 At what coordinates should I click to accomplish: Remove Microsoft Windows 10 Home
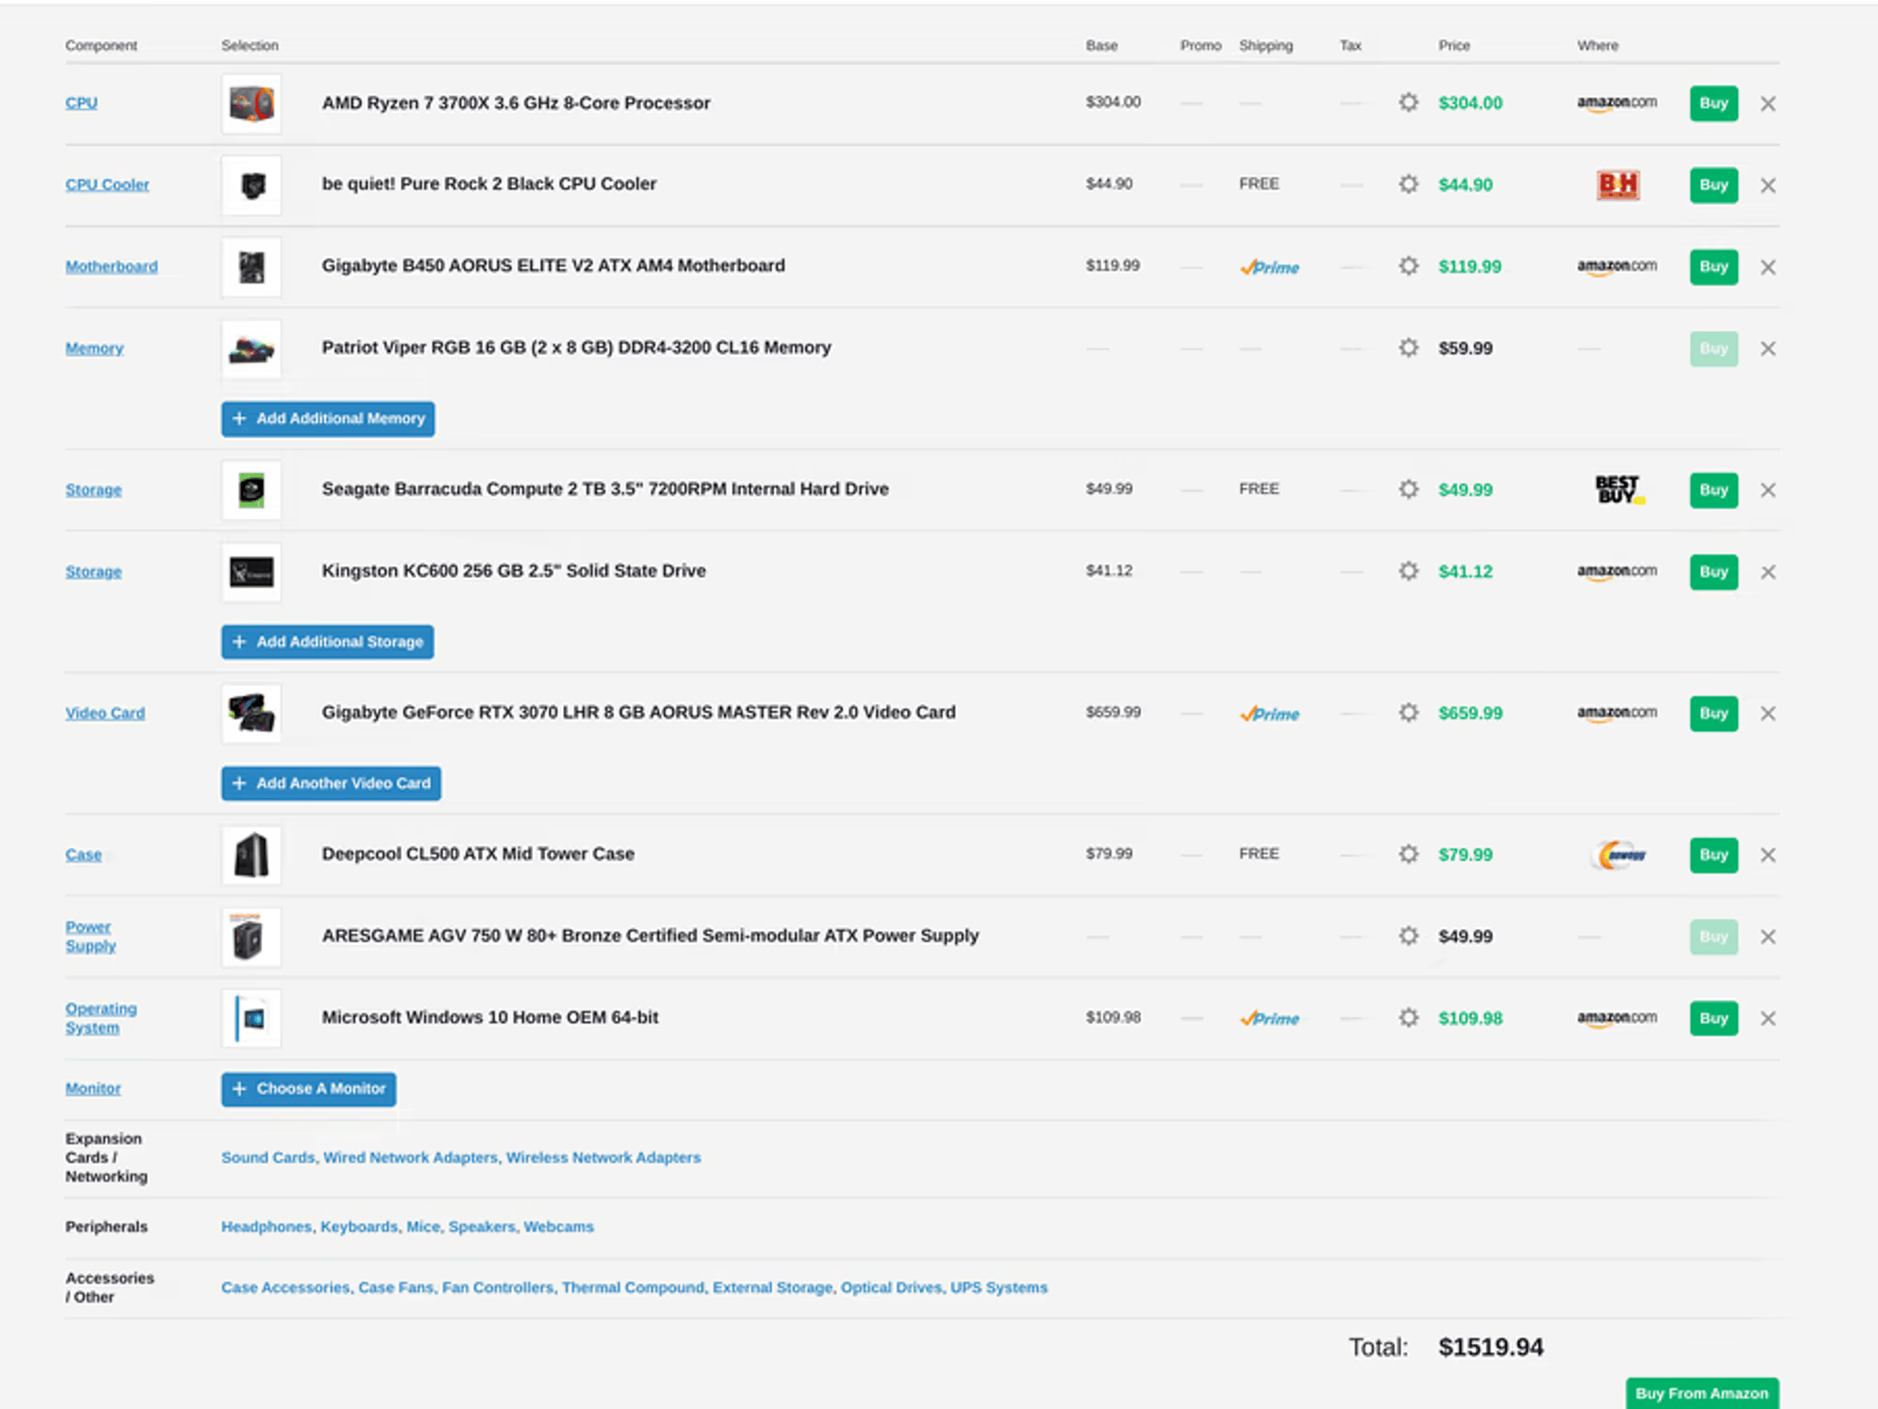tap(1768, 1018)
